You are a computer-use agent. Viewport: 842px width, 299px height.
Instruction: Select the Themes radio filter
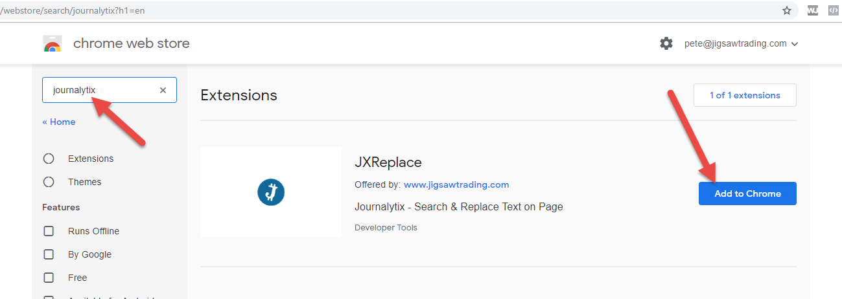click(x=49, y=182)
